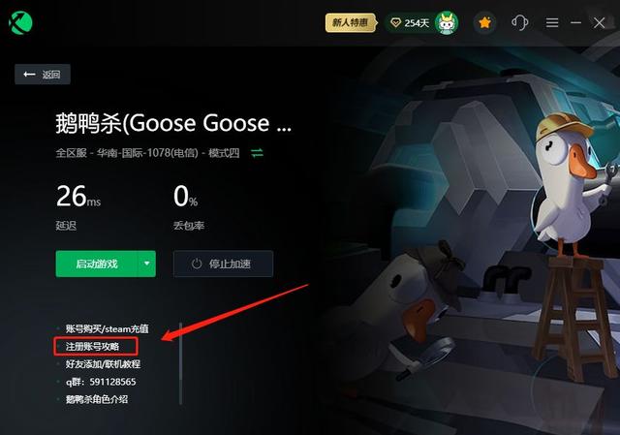Expand the 启动游戏 dropdown arrow

coord(146,264)
